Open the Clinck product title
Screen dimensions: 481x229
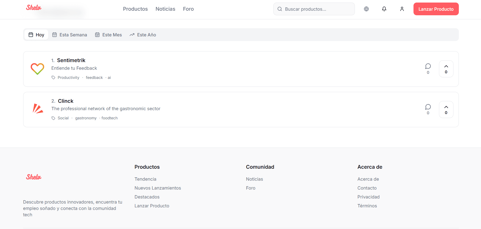point(66,101)
